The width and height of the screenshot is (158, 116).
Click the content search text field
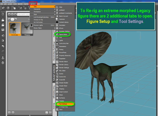coord(24,15)
